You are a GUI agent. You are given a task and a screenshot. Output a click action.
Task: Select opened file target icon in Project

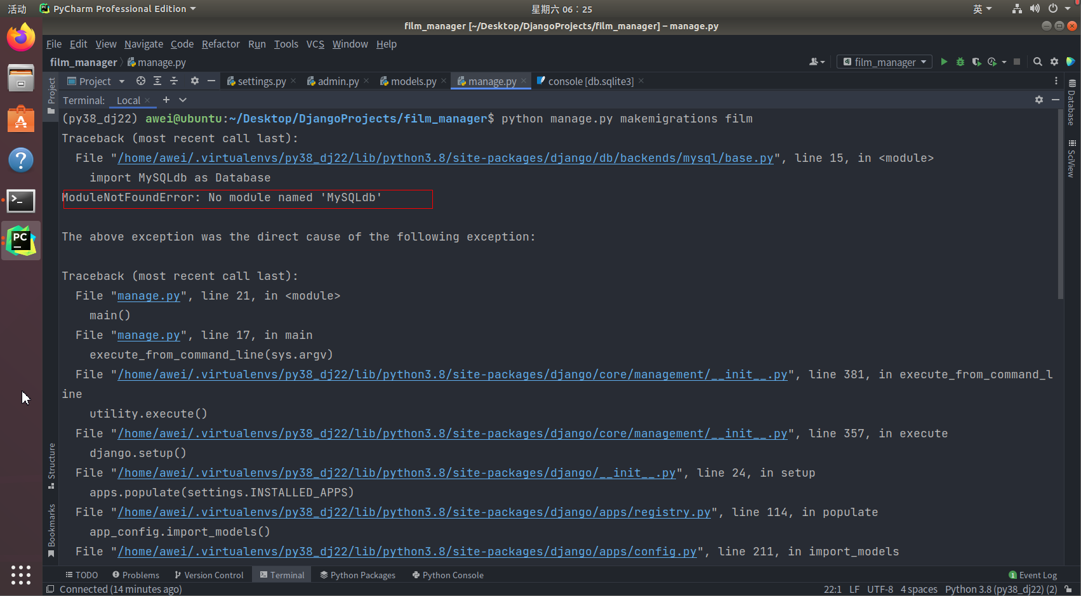pos(141,81)
